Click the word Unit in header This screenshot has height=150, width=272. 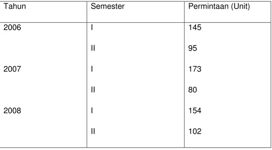(241, 6)
